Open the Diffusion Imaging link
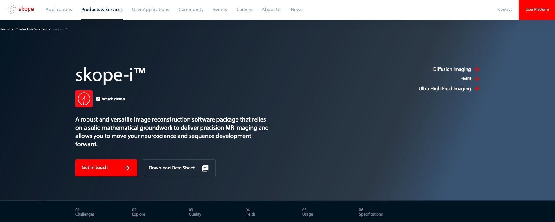The height and width of the screenshot is (222, 555). coord(452,69)
